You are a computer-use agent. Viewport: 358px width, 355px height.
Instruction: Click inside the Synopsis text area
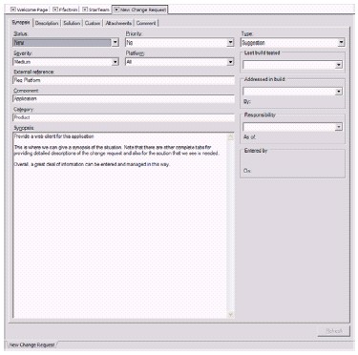click(x=120, y=225)
